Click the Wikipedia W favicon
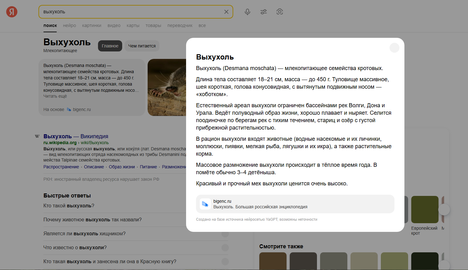Image resolution: width=468 pixels, height=270 pixels. 37,136
